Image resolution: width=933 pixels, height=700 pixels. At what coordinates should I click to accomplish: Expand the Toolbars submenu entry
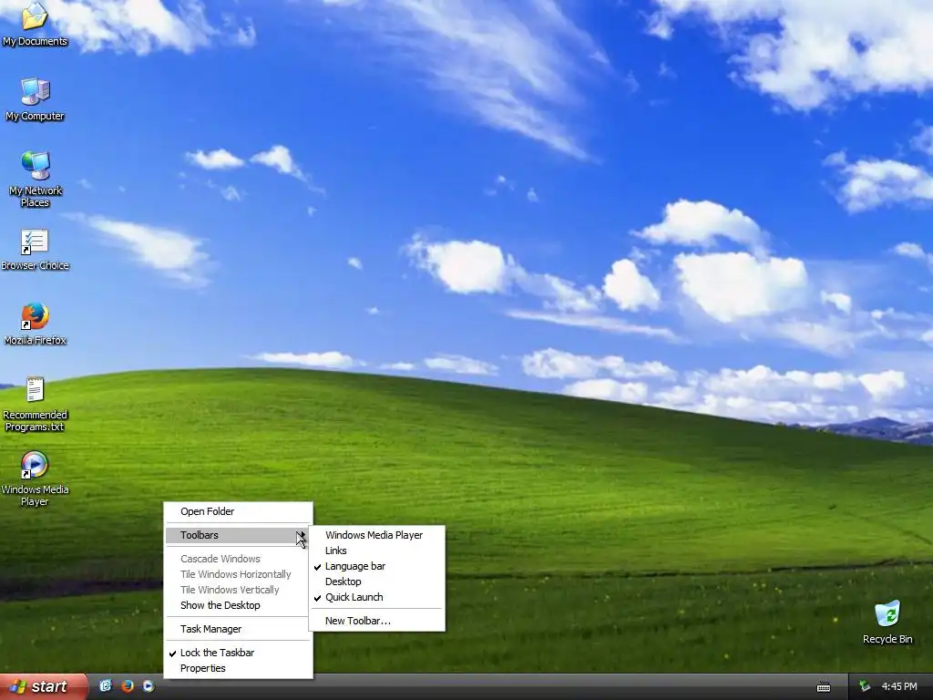click(x=238, y=535)
